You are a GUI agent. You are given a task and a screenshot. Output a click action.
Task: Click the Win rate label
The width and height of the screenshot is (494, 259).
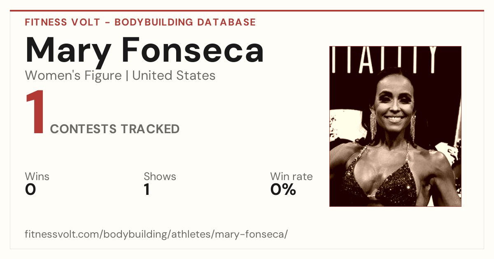coord(291,177)
